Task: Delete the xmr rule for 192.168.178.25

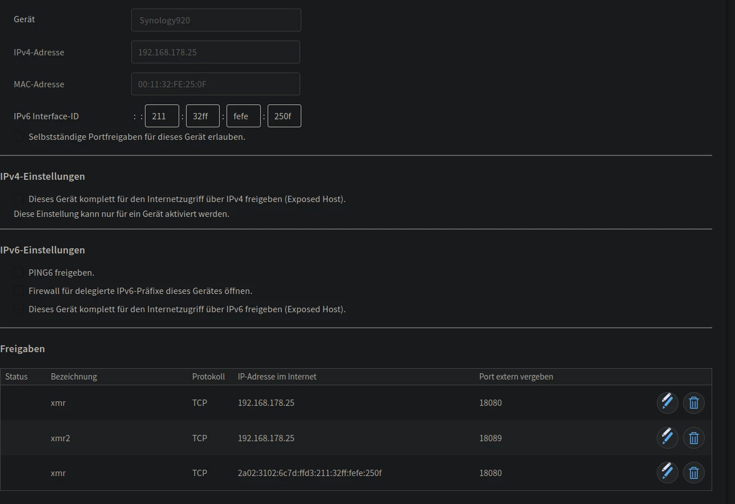Action: [694, 402]
